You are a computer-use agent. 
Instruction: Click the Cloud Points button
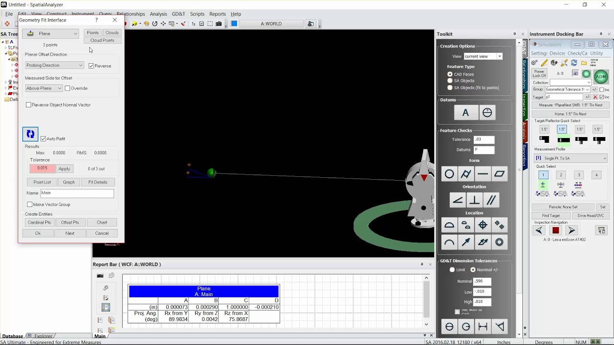point(102,41)
